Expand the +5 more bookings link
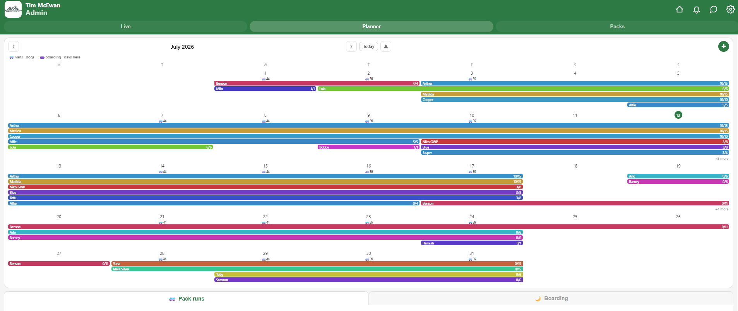The image size is (738, 311). tap(721, 159)
